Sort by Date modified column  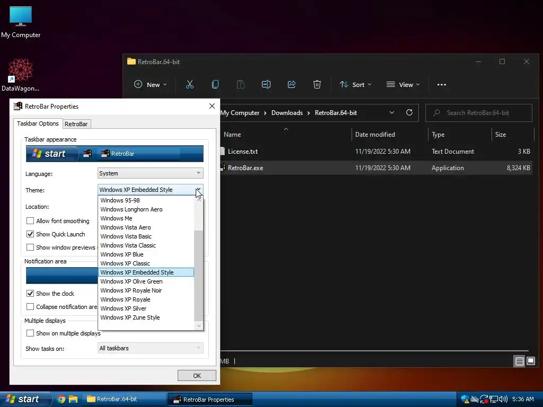(375, 134)
